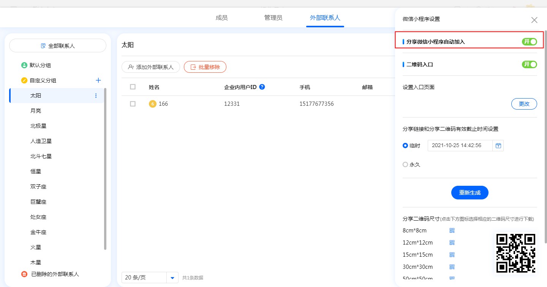Select the 北斗七星 group in sidebar

(x=41, y=156)
